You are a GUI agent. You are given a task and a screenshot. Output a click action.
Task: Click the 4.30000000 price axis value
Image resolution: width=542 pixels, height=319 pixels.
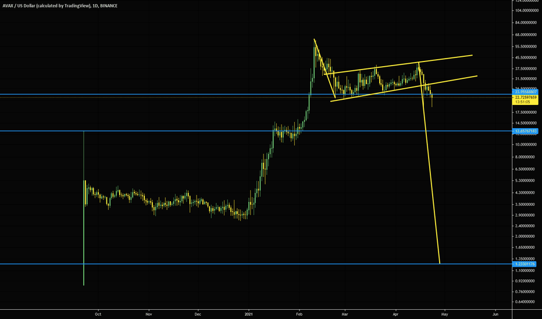point(526,193)
